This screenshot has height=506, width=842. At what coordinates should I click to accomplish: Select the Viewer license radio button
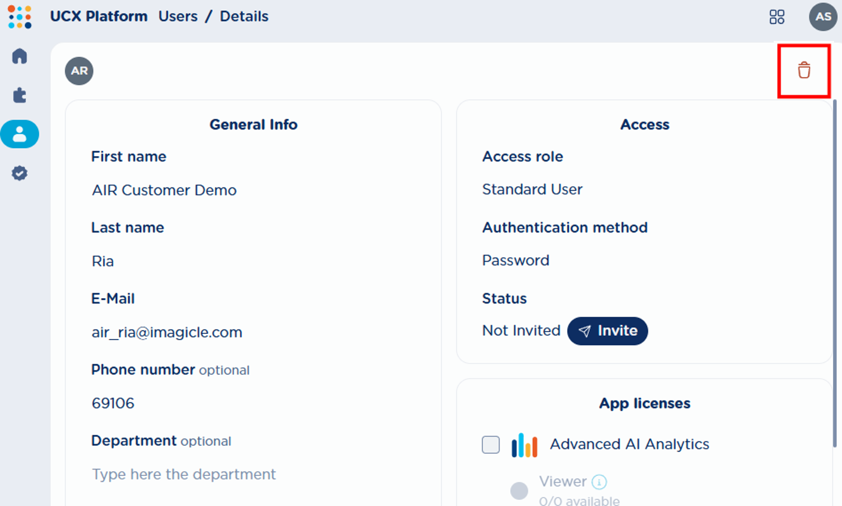[x=519, y=491]
